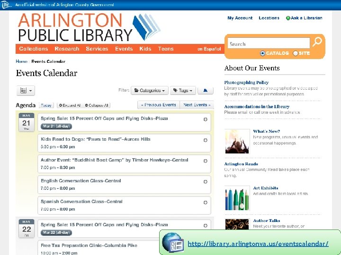Open the library.arlingtonva.us eventscalendar URL

pyautogui.click(x=258, y=244)
